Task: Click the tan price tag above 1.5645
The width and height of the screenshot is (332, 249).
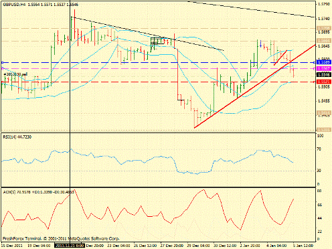Action: [x=323, y=41]
